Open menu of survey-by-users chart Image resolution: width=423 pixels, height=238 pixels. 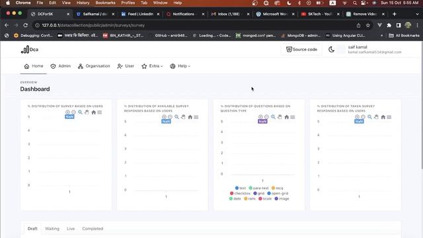tap(100, 112)
